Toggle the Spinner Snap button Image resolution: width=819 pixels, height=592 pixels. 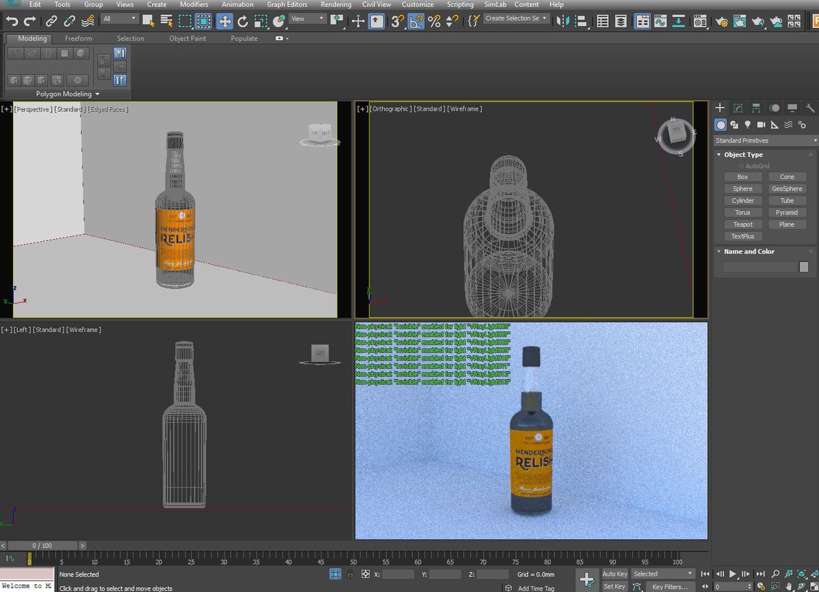pyautogui.click(x=452, y=21)
